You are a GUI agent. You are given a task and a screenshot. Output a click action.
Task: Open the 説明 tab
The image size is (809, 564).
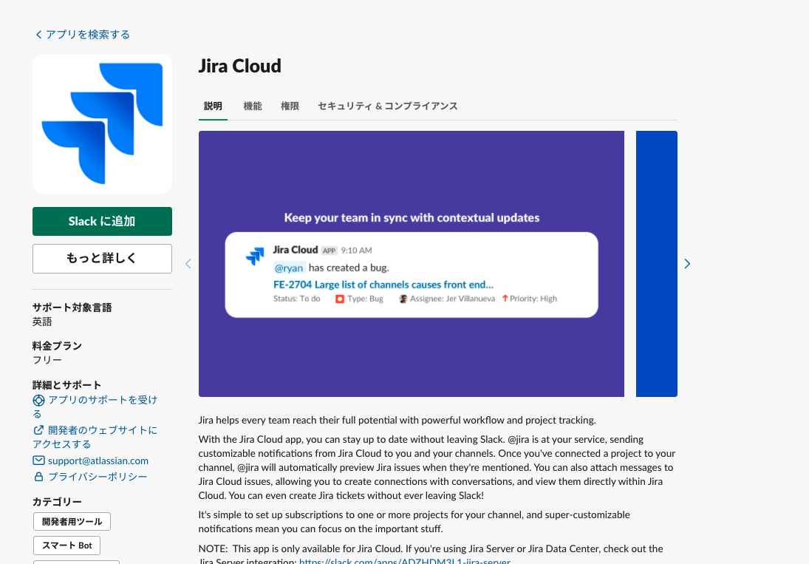tap(213, 106)
